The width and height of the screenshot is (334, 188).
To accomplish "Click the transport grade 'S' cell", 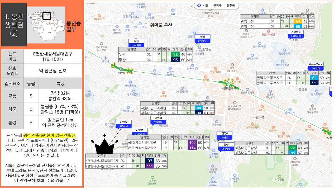I will [31, 96].
